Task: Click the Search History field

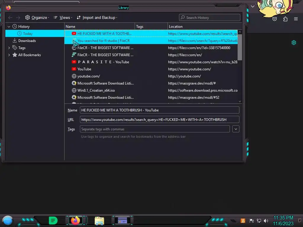Action: click(x=209, y=17)
